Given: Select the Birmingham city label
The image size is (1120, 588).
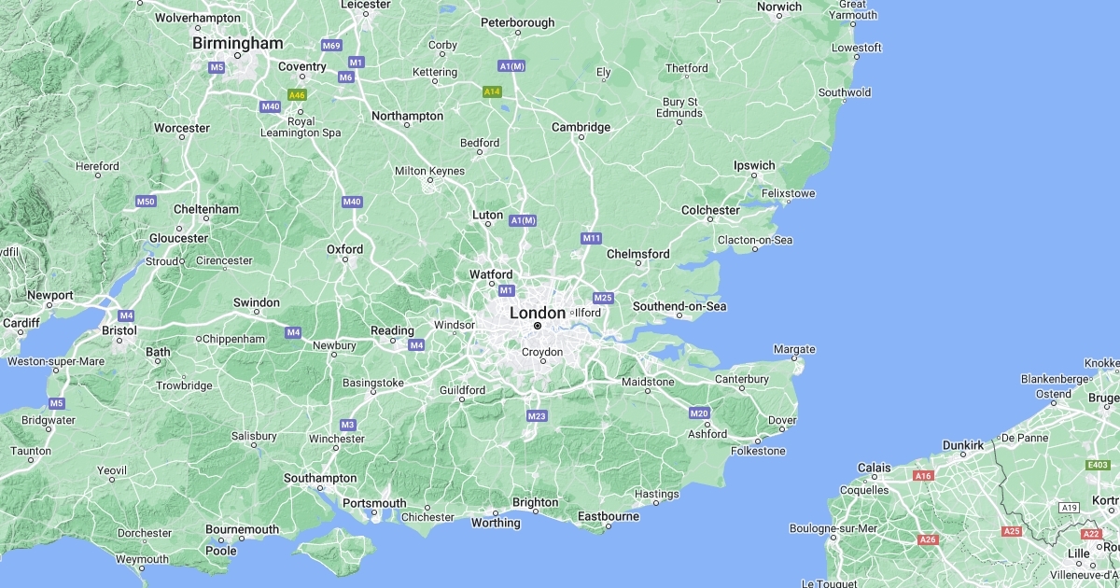Looking at the screenshot, I should point(237,43).
